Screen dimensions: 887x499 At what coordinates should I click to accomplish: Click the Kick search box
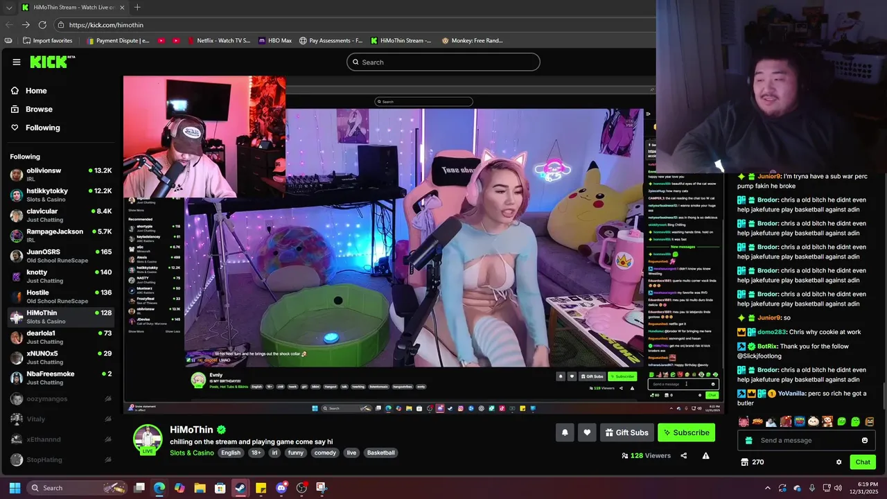[x=443, y=62]
